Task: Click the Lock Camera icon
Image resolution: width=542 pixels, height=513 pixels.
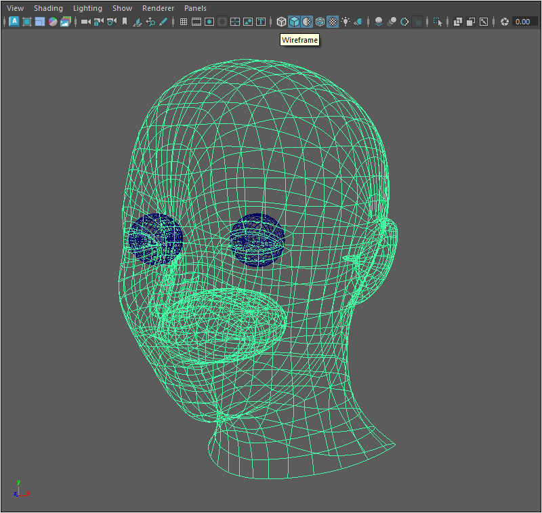Action: pyautogui.click(x=98, y=22)
